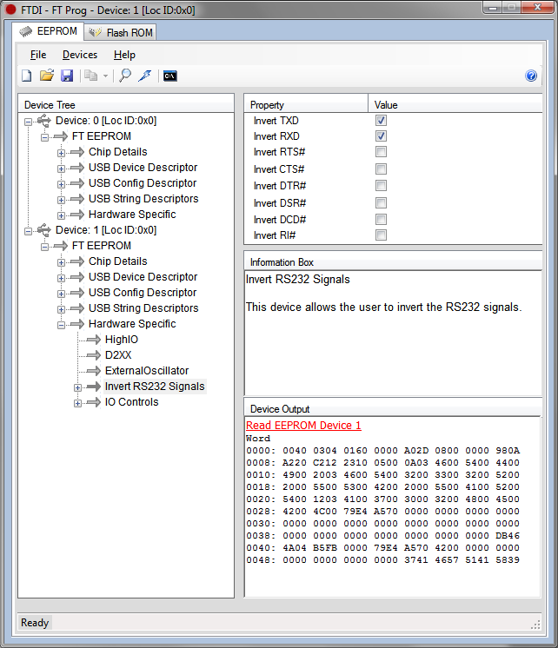
Task: Click the chip icon on EEPROM tab
Action: click(x=26, y=32)
